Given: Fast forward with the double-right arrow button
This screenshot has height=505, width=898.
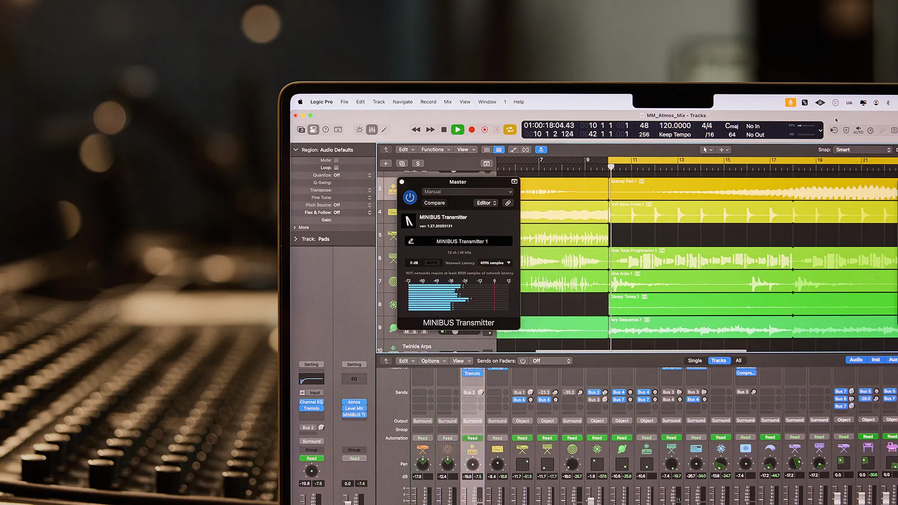Looking at the screenshot, I should click(430, 130).
